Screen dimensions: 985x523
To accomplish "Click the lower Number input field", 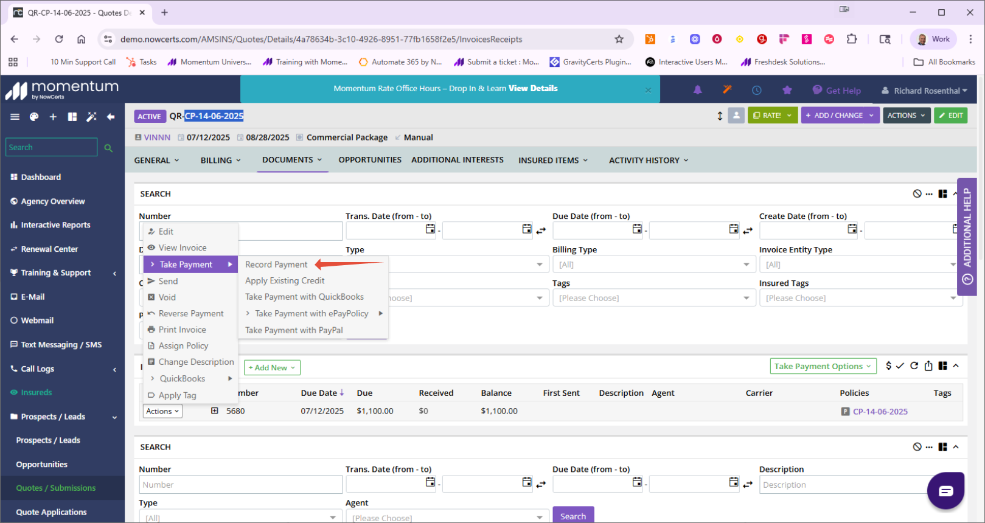I will pyautogui.click(x=241, y=485).
